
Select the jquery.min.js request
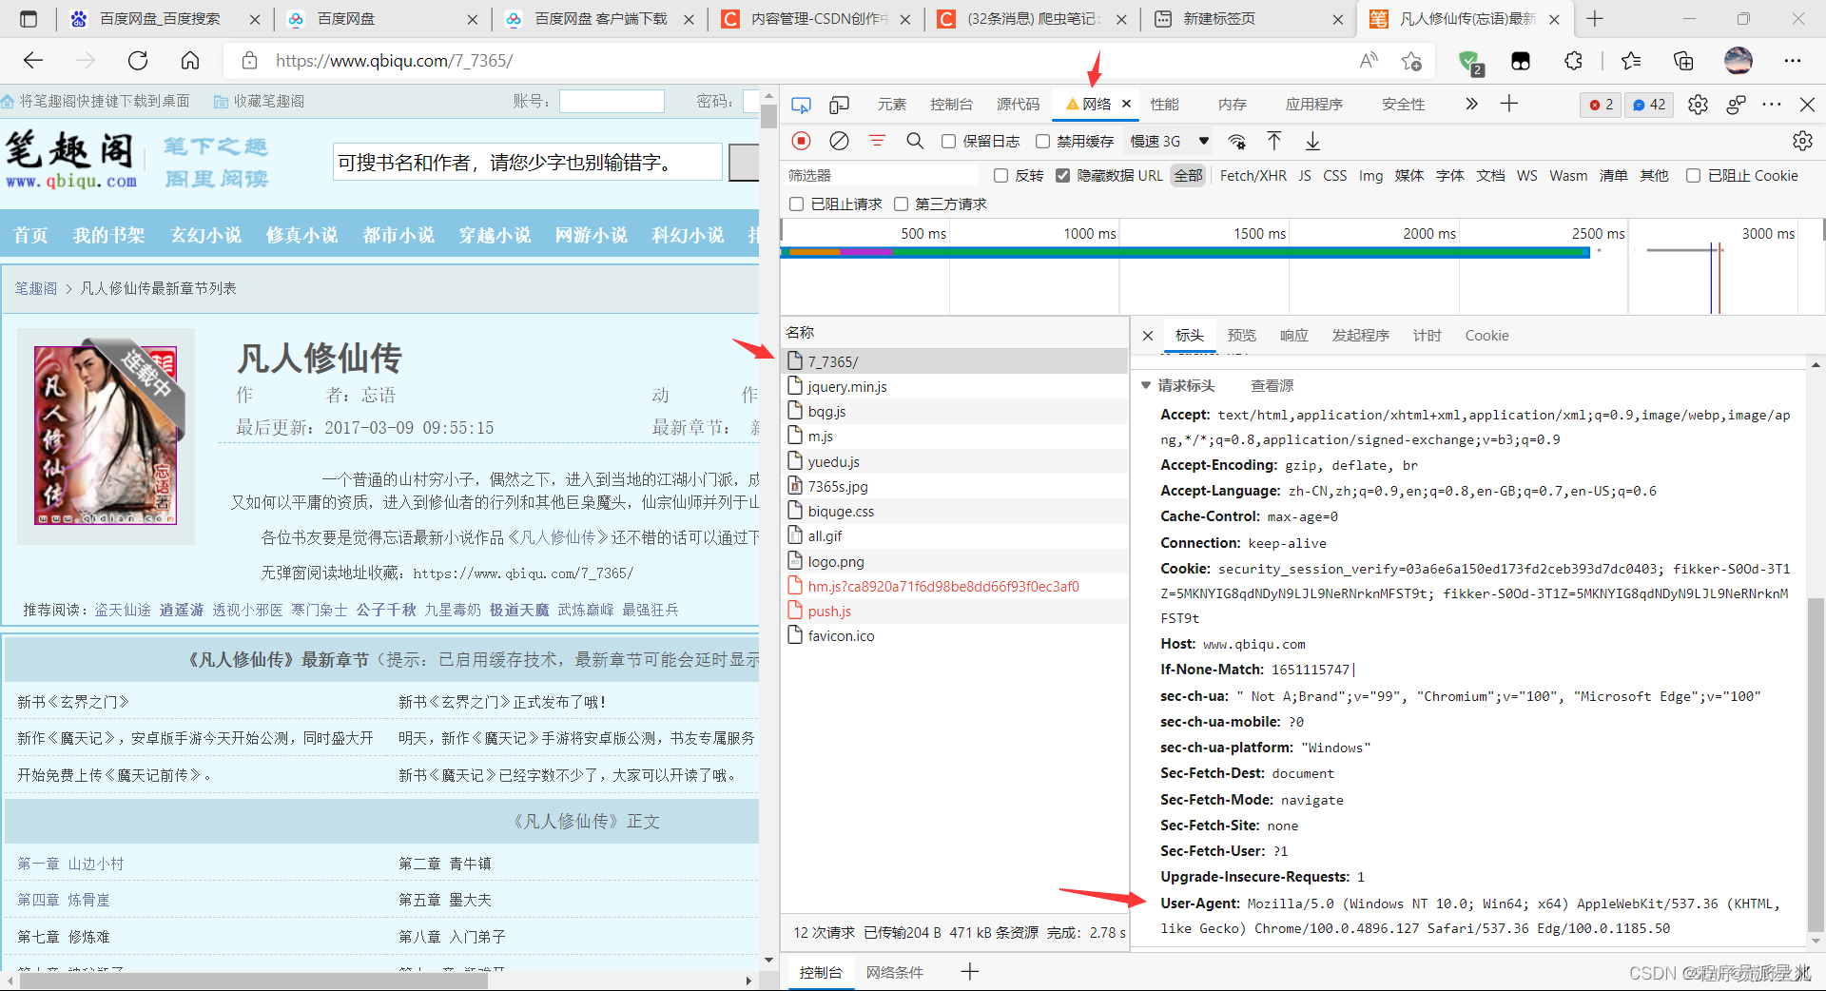coord(954,386)
